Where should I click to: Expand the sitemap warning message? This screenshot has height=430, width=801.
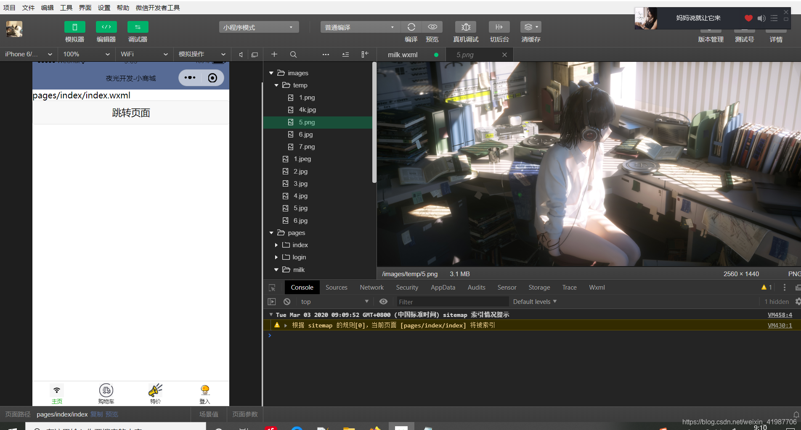pyautogui.click(x=286, y=325)
